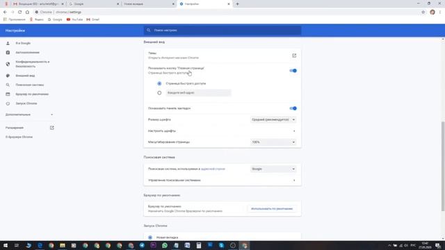
Task: Click the custom web address input field
Action: pos(198,93)
